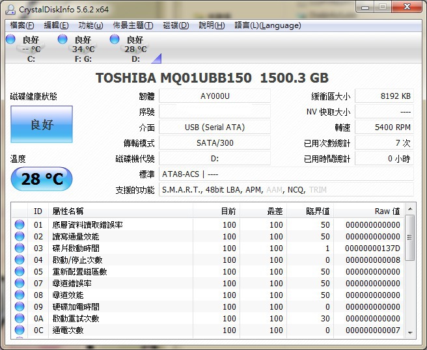The width and height of the screenshot is (427, 350).
Task: Click the NV cache size value ----
Action: click(x=384, y=112)
